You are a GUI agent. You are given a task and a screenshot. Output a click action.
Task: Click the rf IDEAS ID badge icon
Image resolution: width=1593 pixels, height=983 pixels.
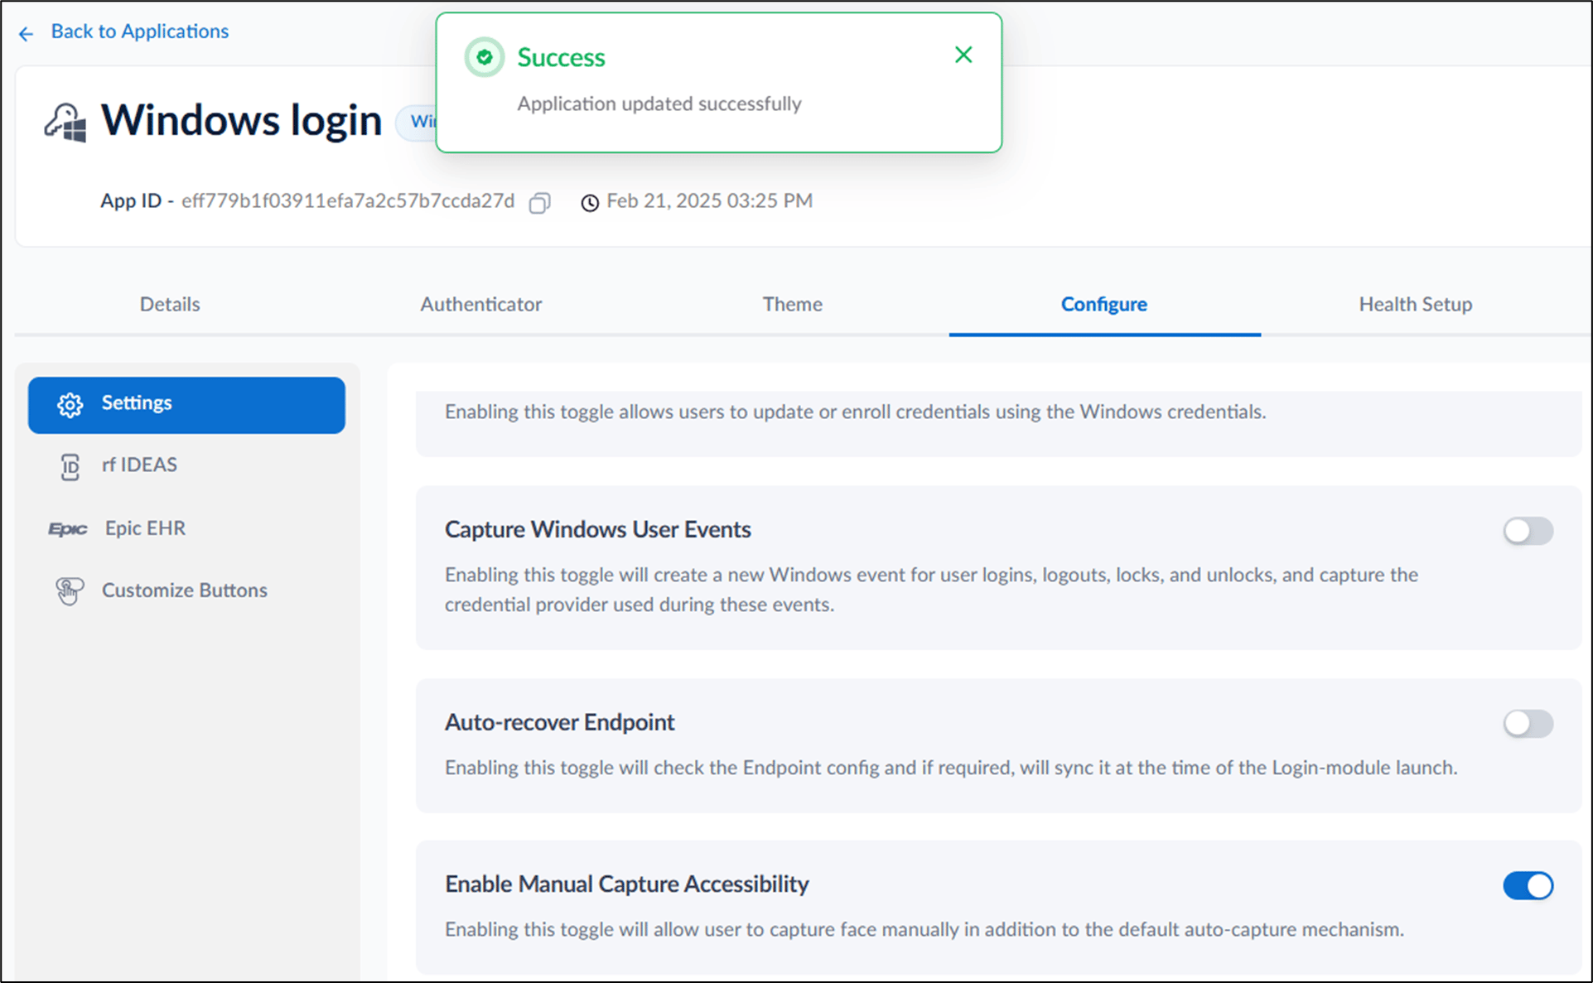tap(70, 467)
